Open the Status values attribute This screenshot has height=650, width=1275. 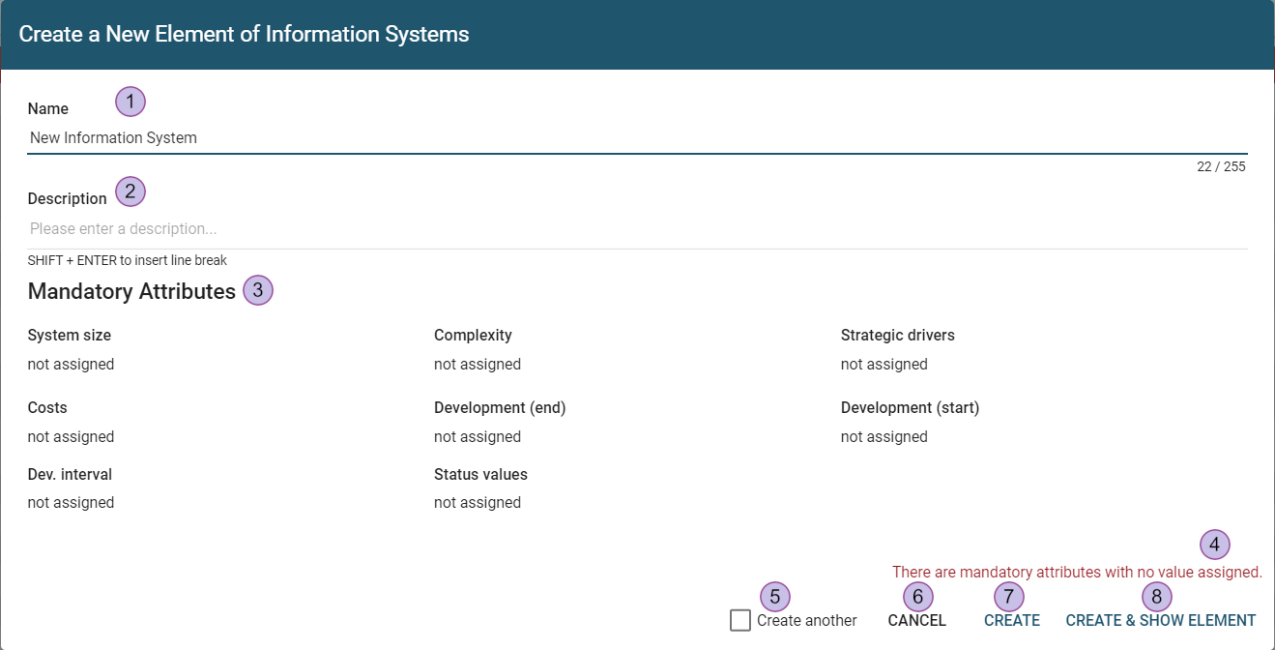[x=478, y=503]
